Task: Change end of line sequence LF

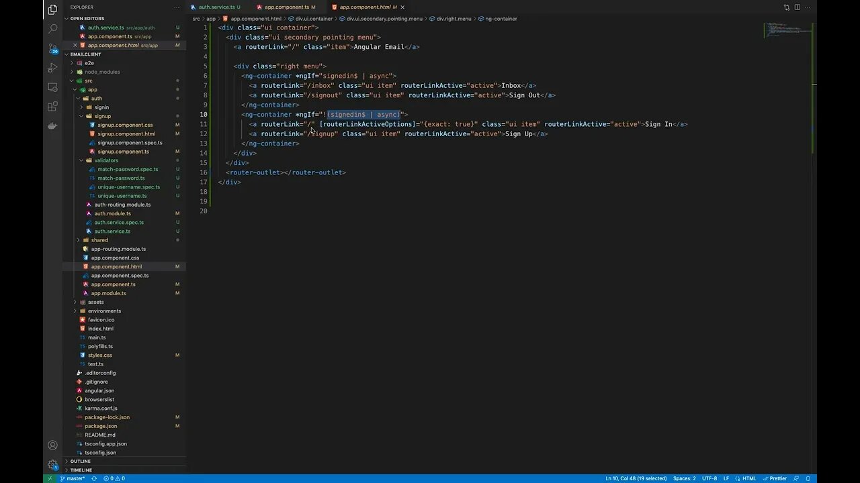Action: 726,478
